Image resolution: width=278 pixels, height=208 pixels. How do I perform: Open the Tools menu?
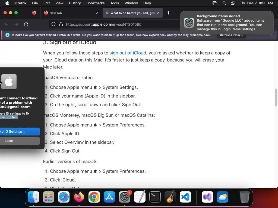pos(115,3)
